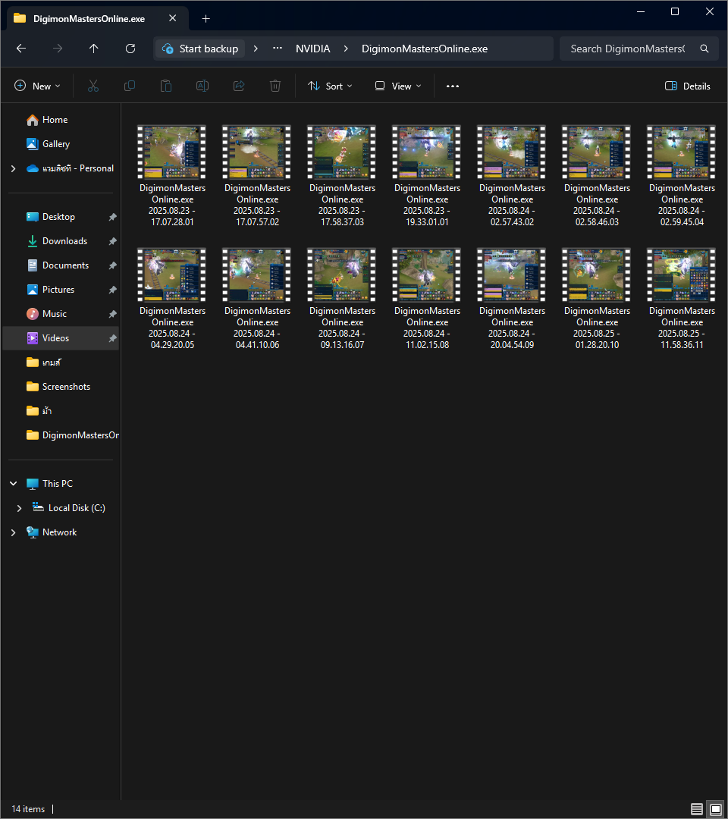Select video 2025.08.23 - 19.33.01.01
This screenshot has height=819, width=728.
tap(427, 175)
